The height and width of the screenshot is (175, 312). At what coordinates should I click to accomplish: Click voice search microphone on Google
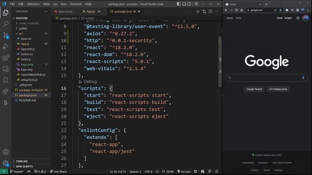pos(303,78)
